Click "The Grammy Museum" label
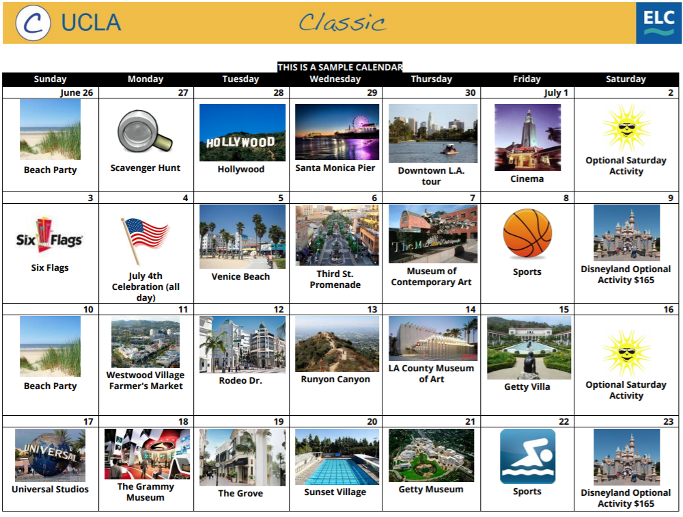 145,492
